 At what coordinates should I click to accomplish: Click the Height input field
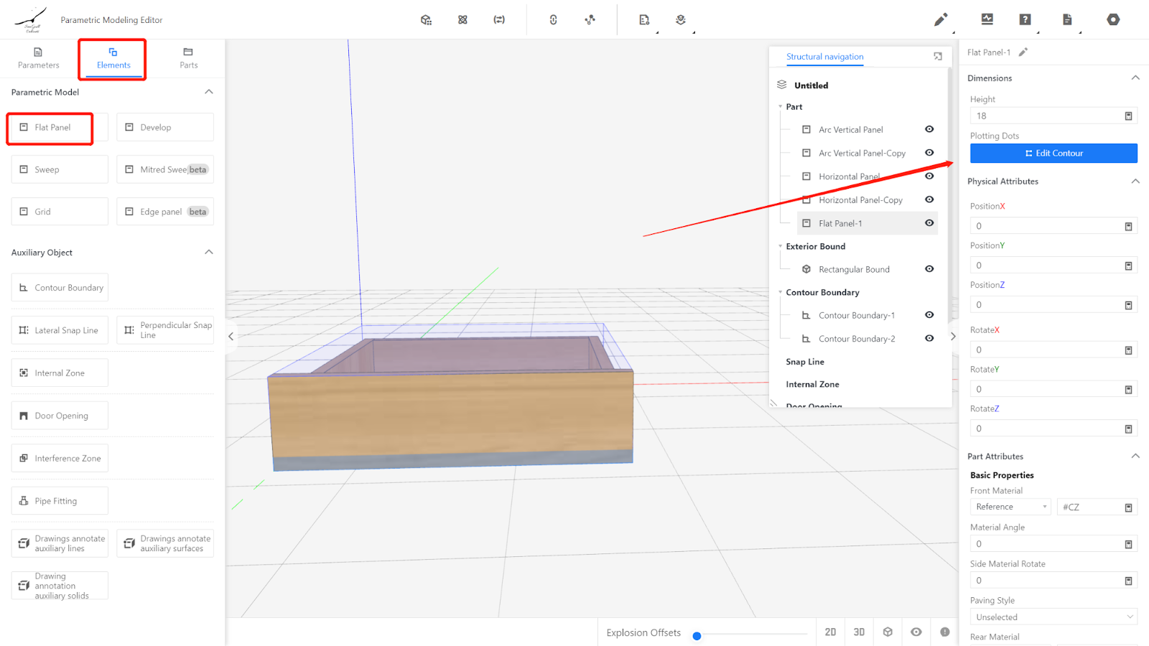click(1045, 116)
